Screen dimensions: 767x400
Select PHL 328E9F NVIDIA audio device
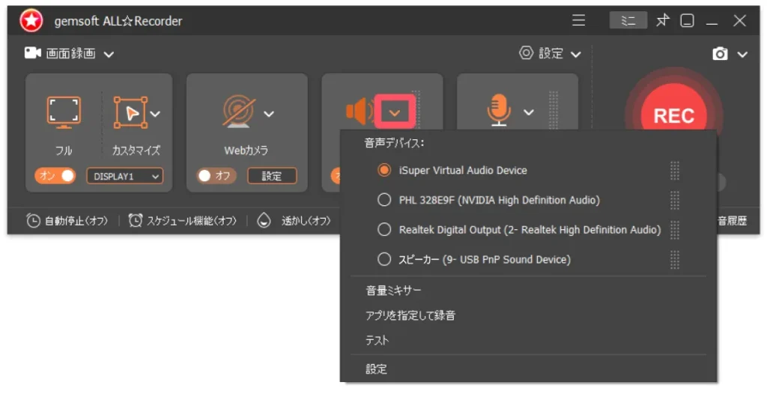coord(384,200)
